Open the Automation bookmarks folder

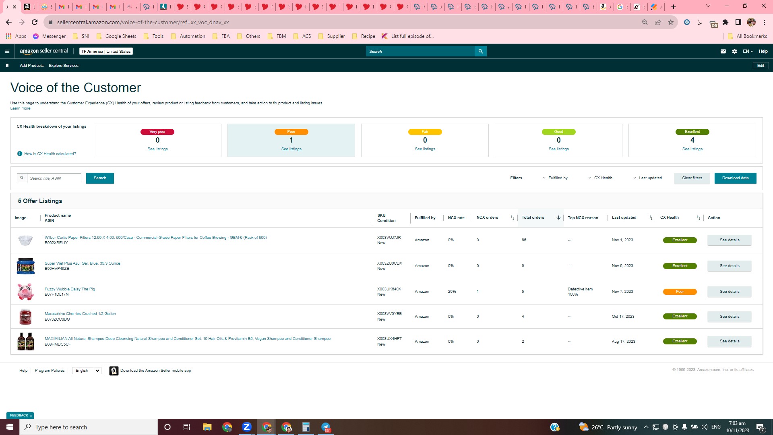tap(188, 36)
